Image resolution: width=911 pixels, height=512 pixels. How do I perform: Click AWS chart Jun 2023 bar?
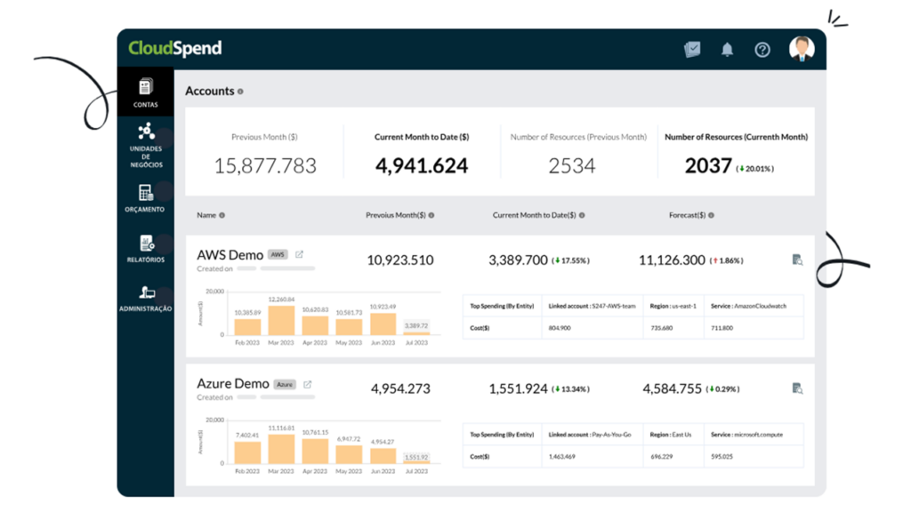383,324
